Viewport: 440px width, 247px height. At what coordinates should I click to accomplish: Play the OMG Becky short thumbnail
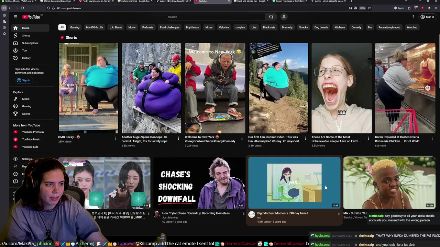88,88
